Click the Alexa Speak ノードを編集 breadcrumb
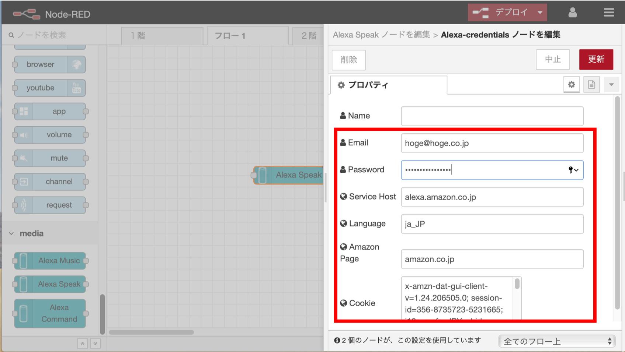Viewport: 625px width, 352px height. [381, 35]
